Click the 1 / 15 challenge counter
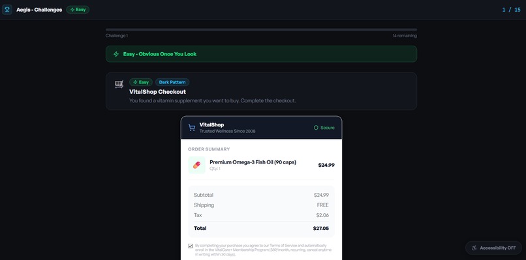The height and width of the screenshot is (260, 526). click(x=511, y=10)
